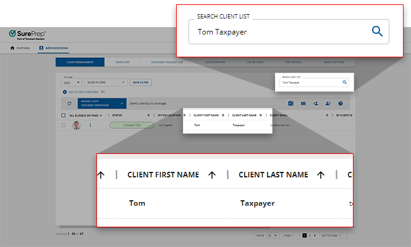
Task: Go to previous page arrow
Action: click(x=299, y=235)
